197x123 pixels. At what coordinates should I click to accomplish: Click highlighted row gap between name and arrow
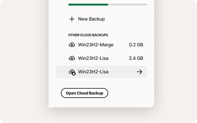coord(122,72)
